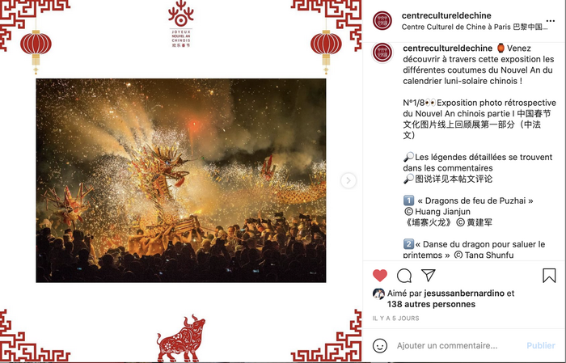Share post with the paper plane icon
The width and height of the screenshot is (566, 363).
coord(428,276)
